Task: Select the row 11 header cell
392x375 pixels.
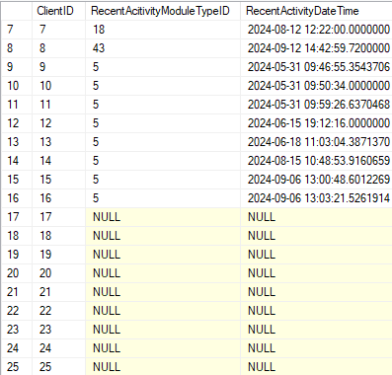Action: [17, 105]
